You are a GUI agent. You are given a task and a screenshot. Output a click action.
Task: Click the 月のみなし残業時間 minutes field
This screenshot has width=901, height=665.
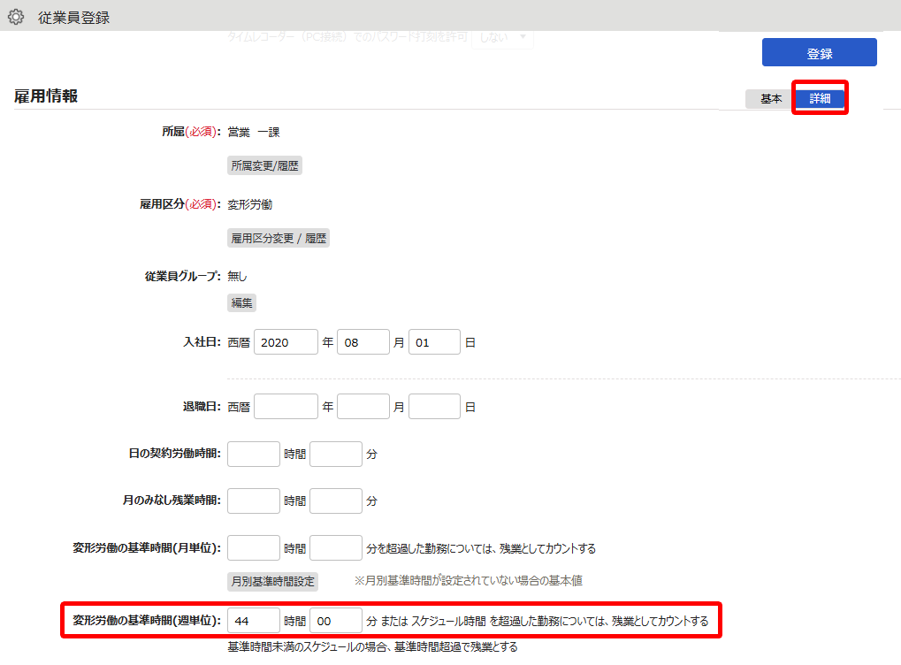(x=336, y=501)
